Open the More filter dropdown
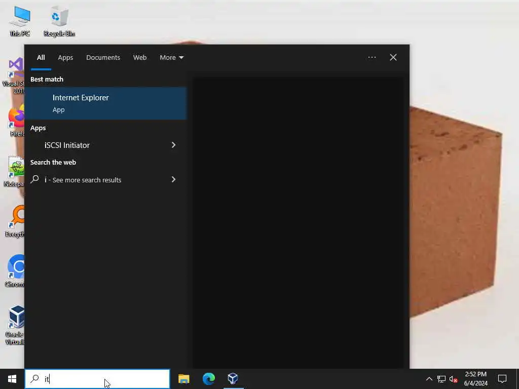This screenshot has height=389, width=519. tap(171, 58)
